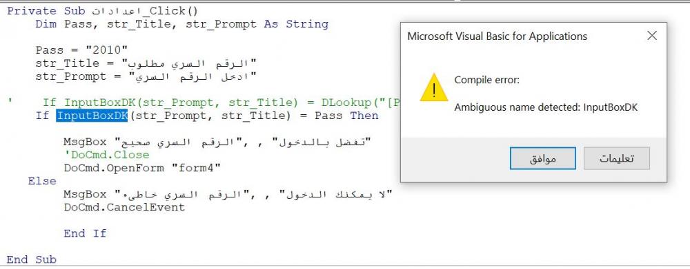Click the Pass = "2010" assignment line
Image resolution: width=690 pixels, height=269 pixels.
coord(81,50)
